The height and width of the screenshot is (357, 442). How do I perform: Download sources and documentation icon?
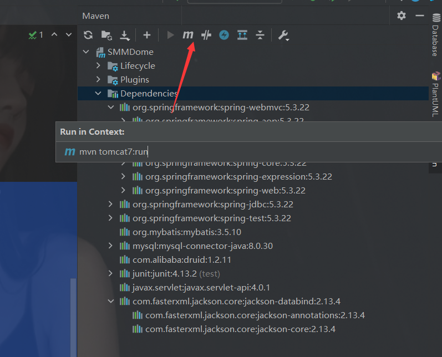(125, 35)
